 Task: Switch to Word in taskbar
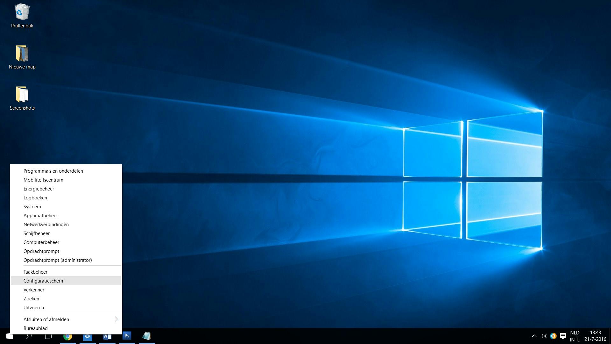107,336
